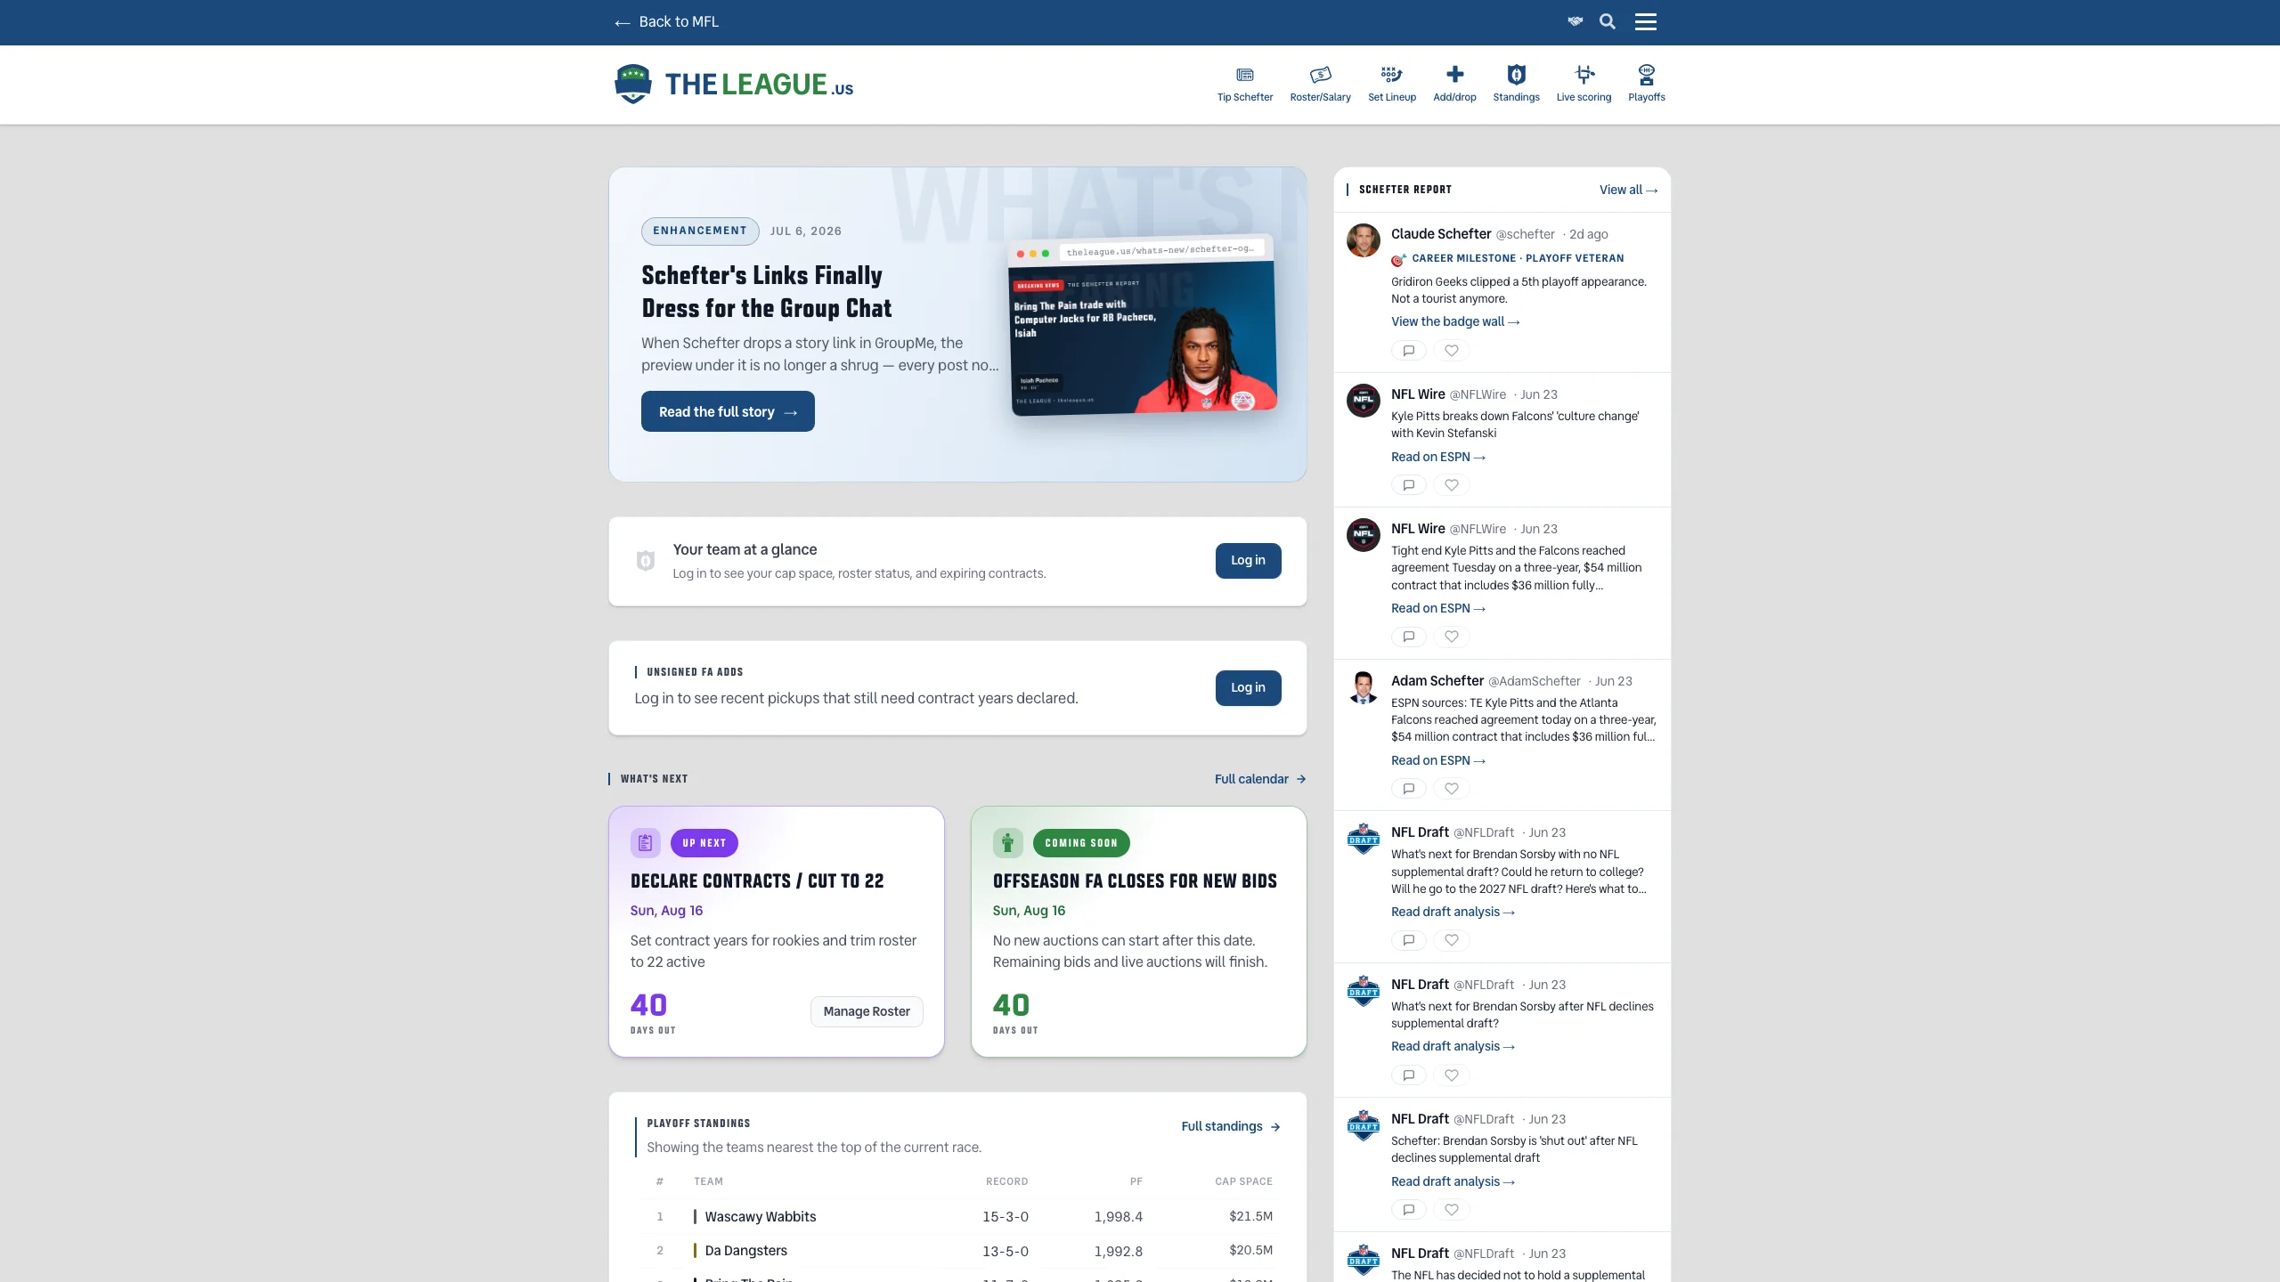Comment on Adam Schefter's post
Viewport: 2280px width, 1282px height.
coord(1409,789)
